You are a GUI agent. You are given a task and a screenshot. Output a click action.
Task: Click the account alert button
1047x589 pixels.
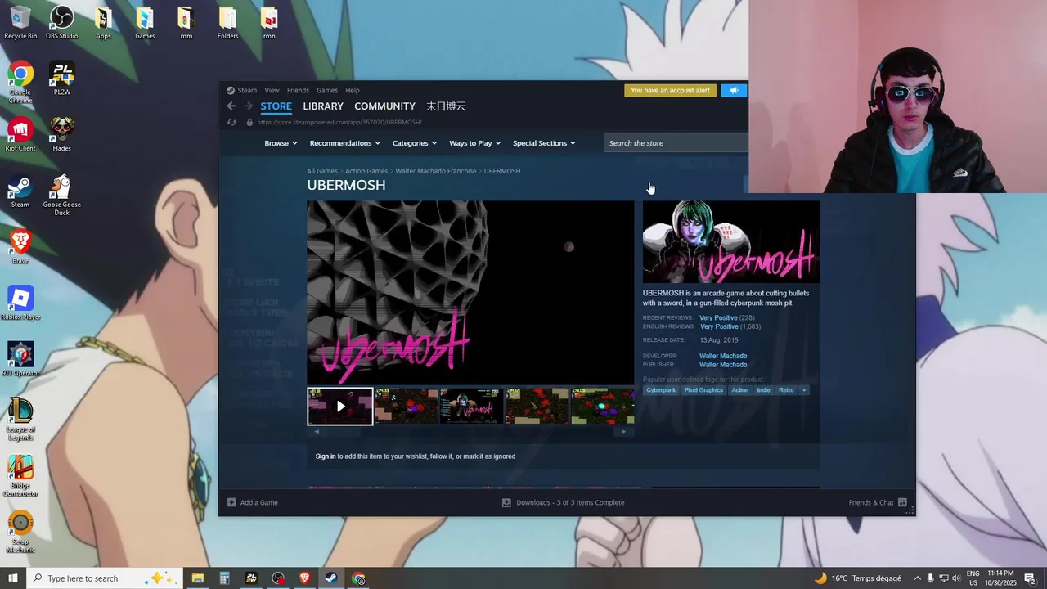(671, 90)
